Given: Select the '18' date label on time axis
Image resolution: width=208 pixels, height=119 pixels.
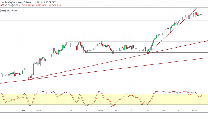Looking at the screenshot, I should tap(86, 111).
